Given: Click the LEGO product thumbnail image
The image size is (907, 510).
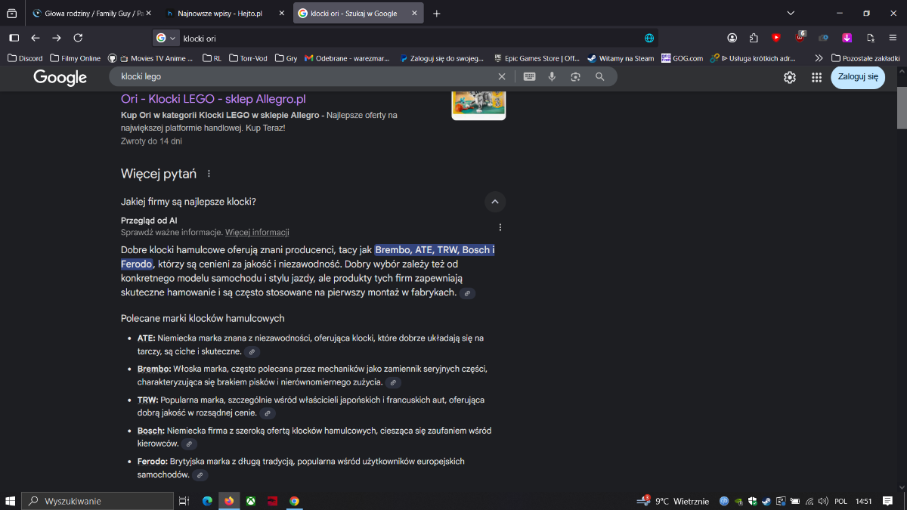Looking at the screenshot, I should click(478, 104).
